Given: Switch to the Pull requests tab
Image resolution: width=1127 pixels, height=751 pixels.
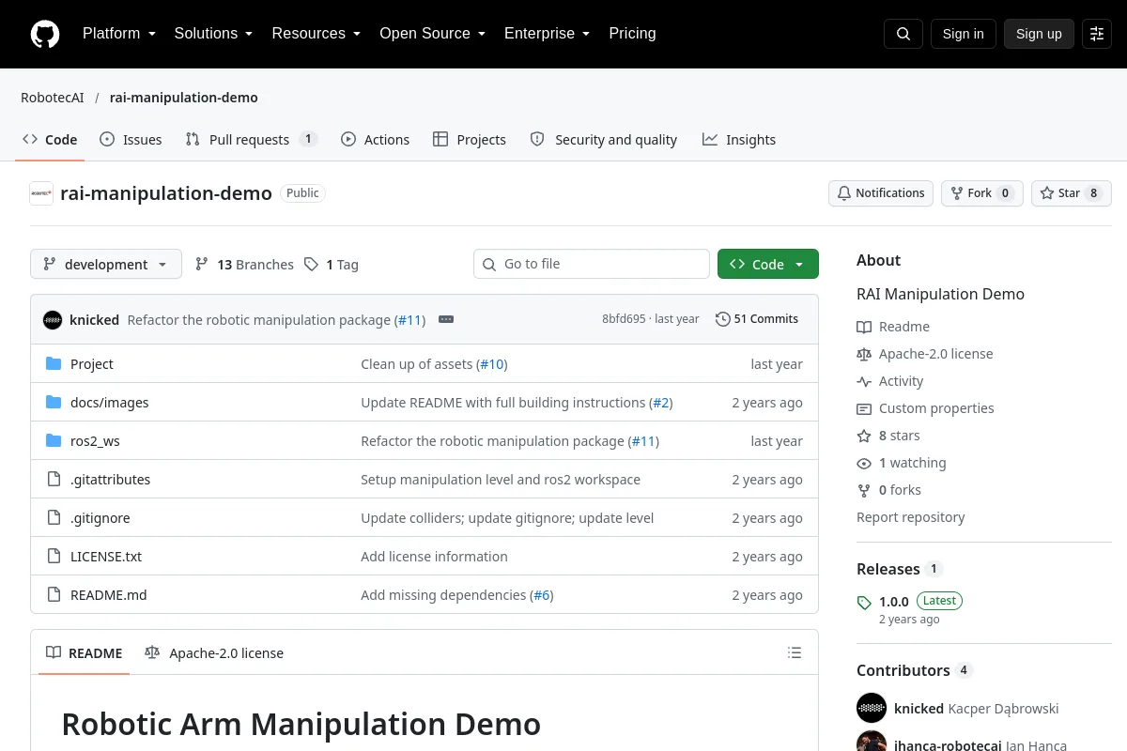Looking at the screenshot, I should pyautogui.click(x=252, y=139).
